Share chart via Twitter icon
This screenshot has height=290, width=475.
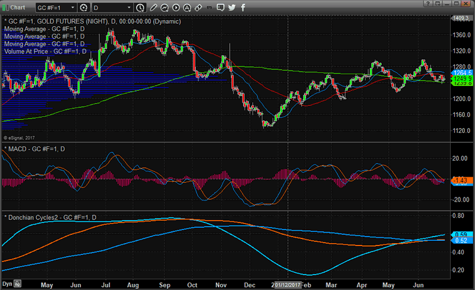click(232, 8)
